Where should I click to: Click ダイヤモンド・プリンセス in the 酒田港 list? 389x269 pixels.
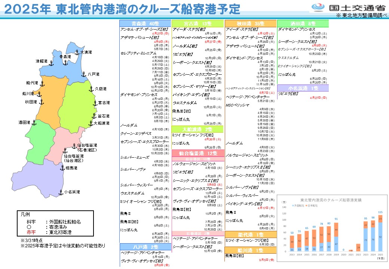point(297,29)
